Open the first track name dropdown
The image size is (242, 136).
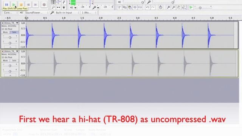click(x=11, y=23)
